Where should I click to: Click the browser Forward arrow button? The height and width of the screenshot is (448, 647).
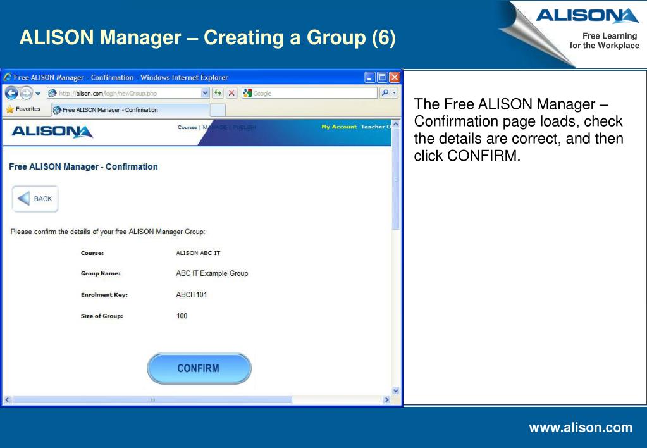(x=26, y=93)
